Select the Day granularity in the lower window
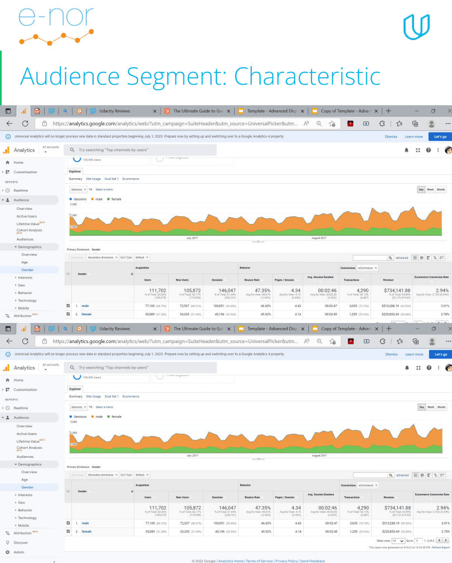This screenshot has width=452, height=563. point(422,407)
